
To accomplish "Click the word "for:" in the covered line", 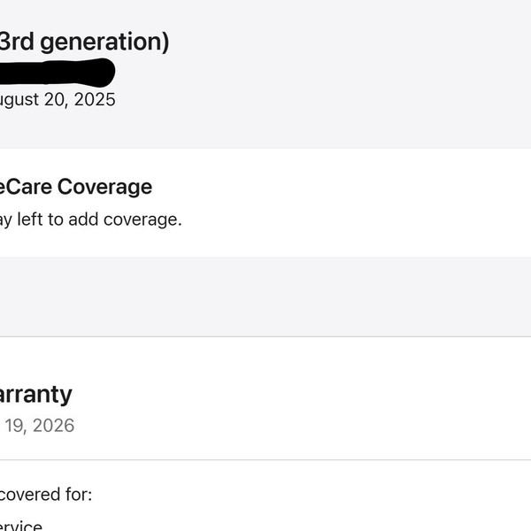I will (76, 493).
